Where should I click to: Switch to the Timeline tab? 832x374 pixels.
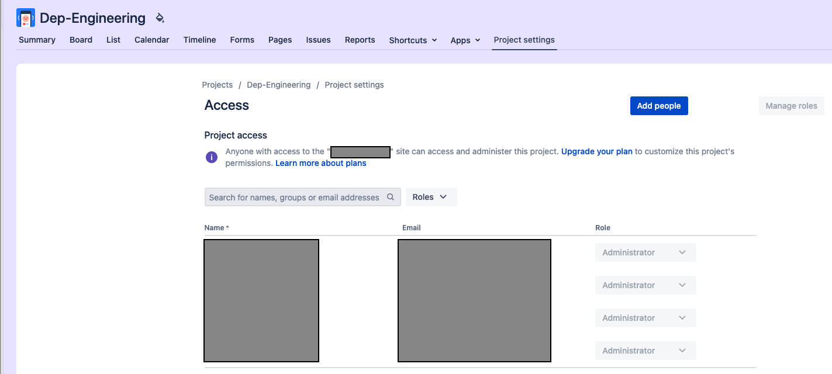click(199, 40)
